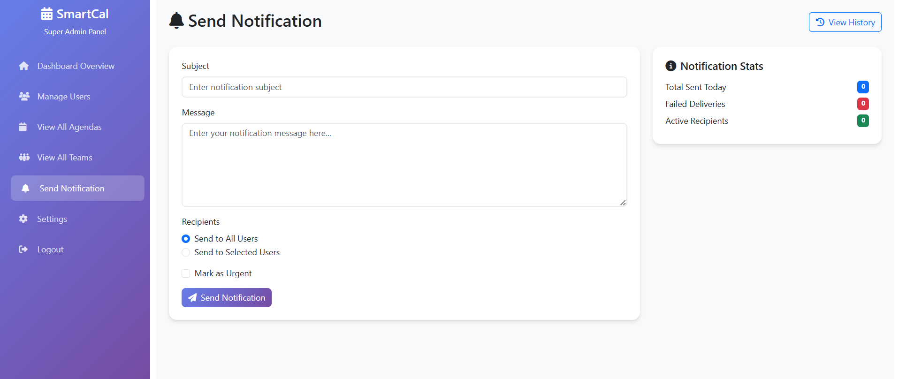This screenshot has height=379, width=899.
Task: Open View All Teams from sidebar
Action: click(65, 158)
